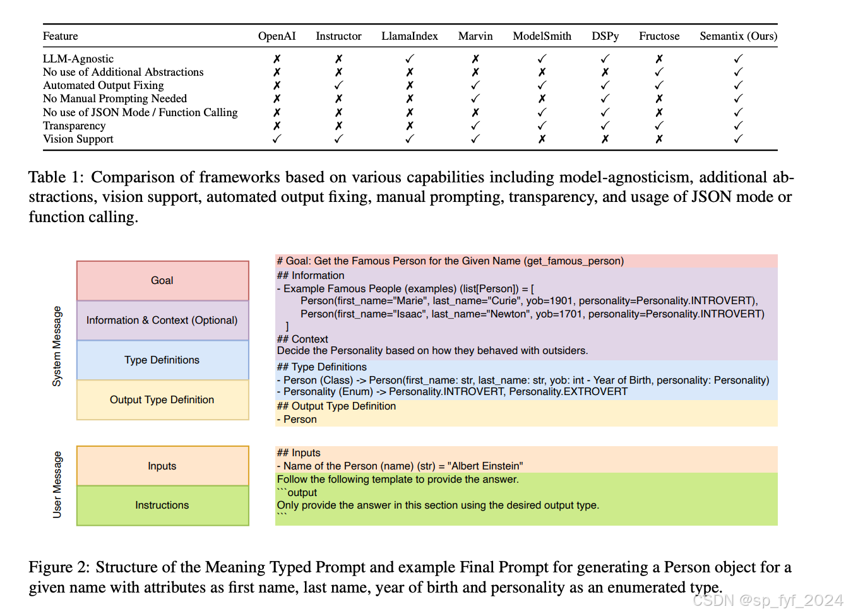
Task: Select the '## Information' heading line
Action: (x=311, y=276)
